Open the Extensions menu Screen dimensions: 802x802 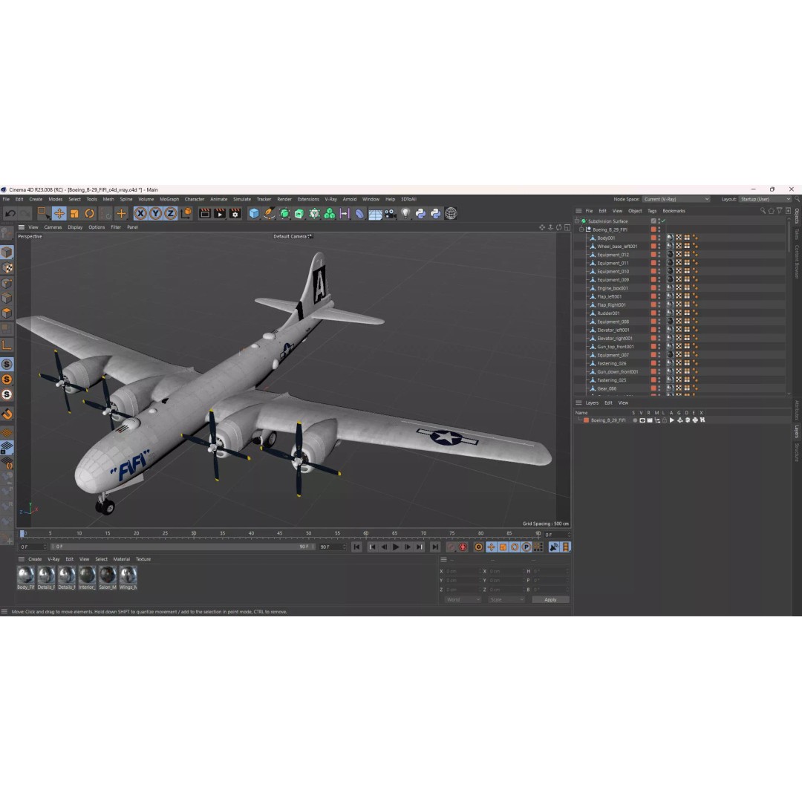tap(308, 200)
